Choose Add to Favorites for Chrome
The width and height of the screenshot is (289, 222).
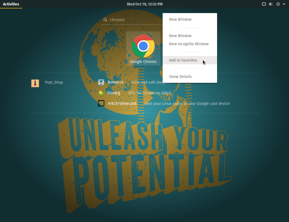coord(183,60)
